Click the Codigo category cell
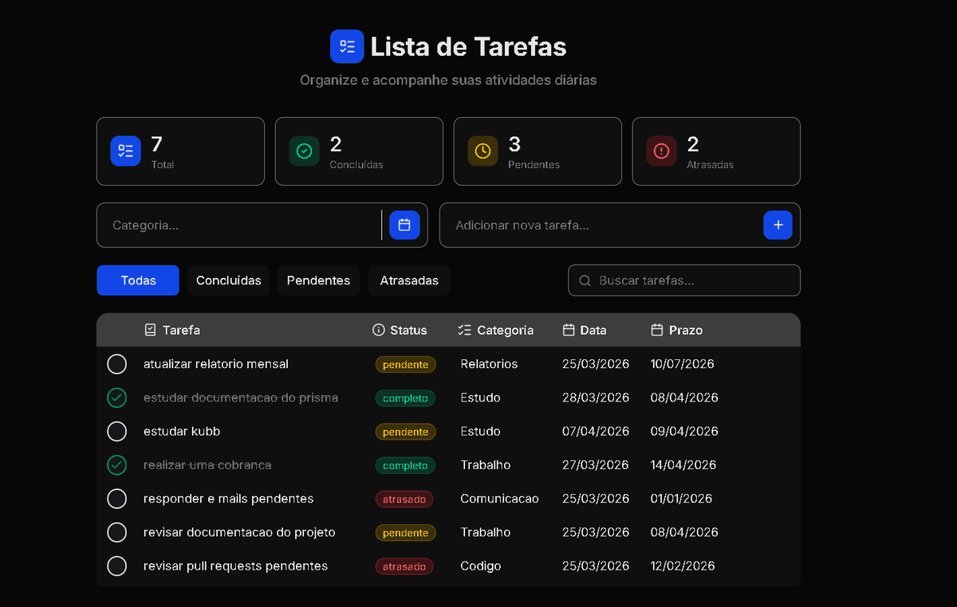 481,566
